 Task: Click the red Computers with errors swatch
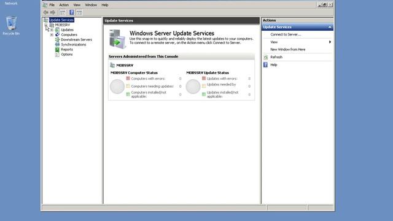pos(128,79)
